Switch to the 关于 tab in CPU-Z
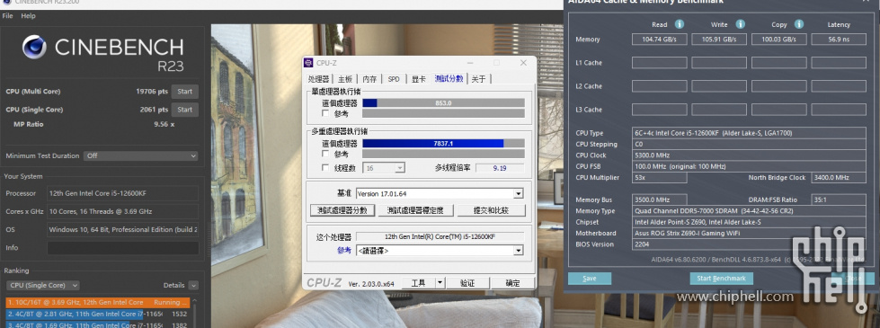 point(478,79)
